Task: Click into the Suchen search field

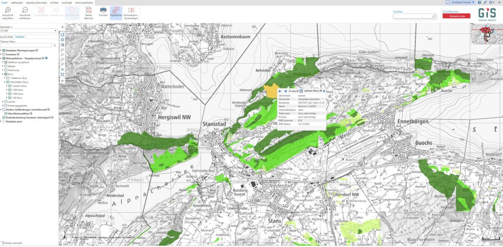Action: [x=412, y=16]
